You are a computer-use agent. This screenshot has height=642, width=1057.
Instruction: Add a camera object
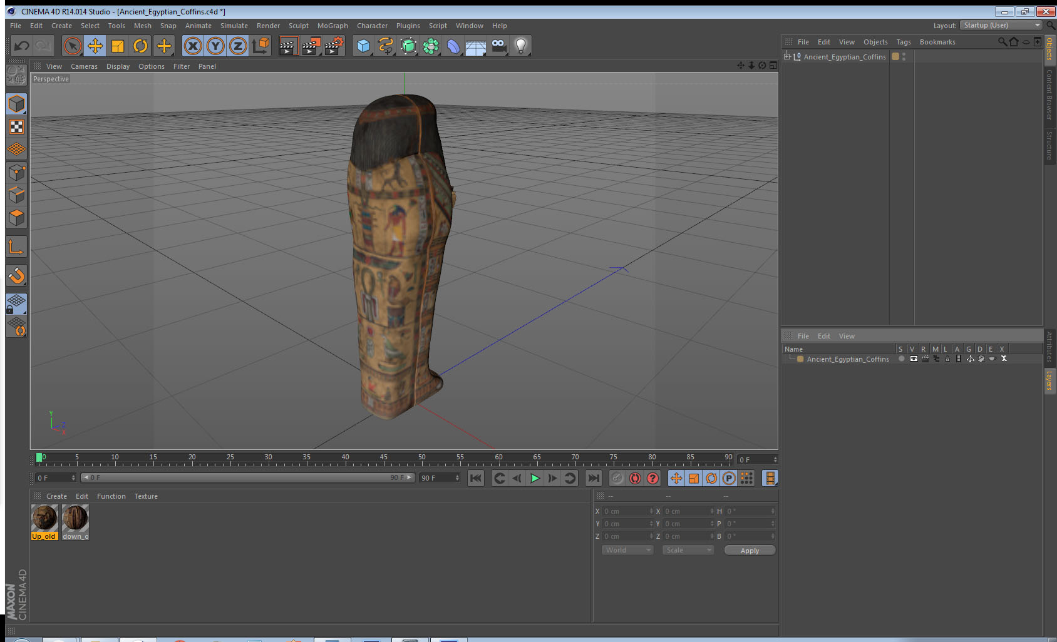pos(498,46)
